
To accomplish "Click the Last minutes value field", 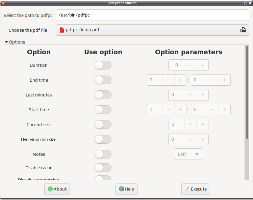I will pos(177,95).
